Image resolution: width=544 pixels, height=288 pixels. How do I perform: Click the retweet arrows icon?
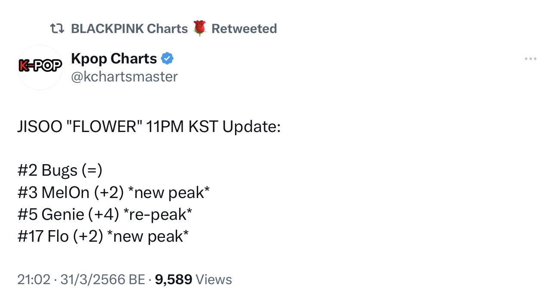tap(57, 29)
